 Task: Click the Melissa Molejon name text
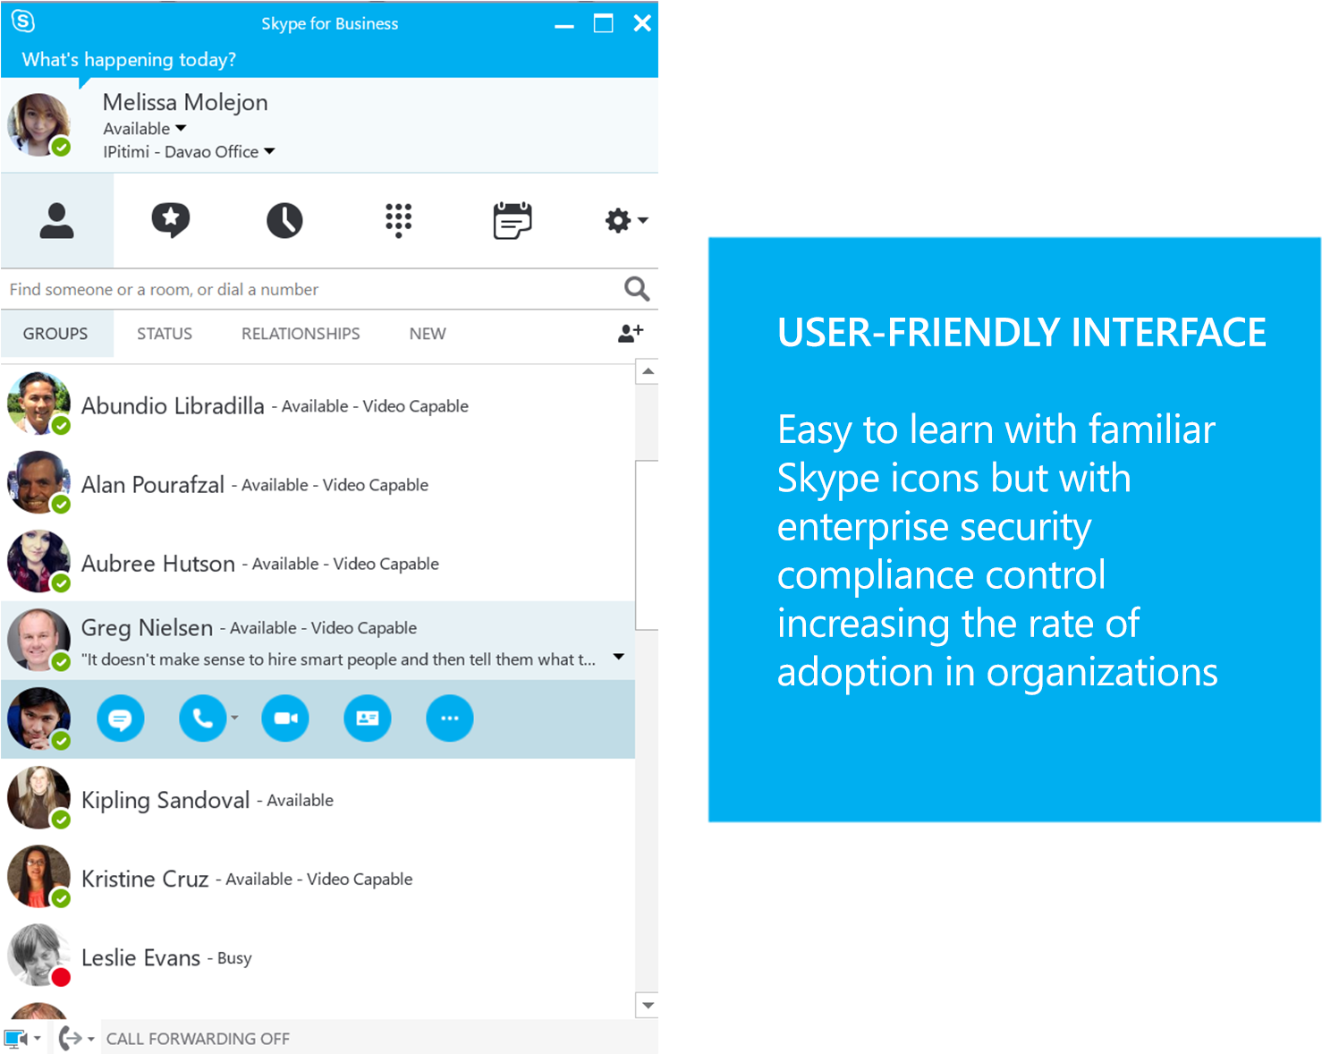tap(185, 103)
